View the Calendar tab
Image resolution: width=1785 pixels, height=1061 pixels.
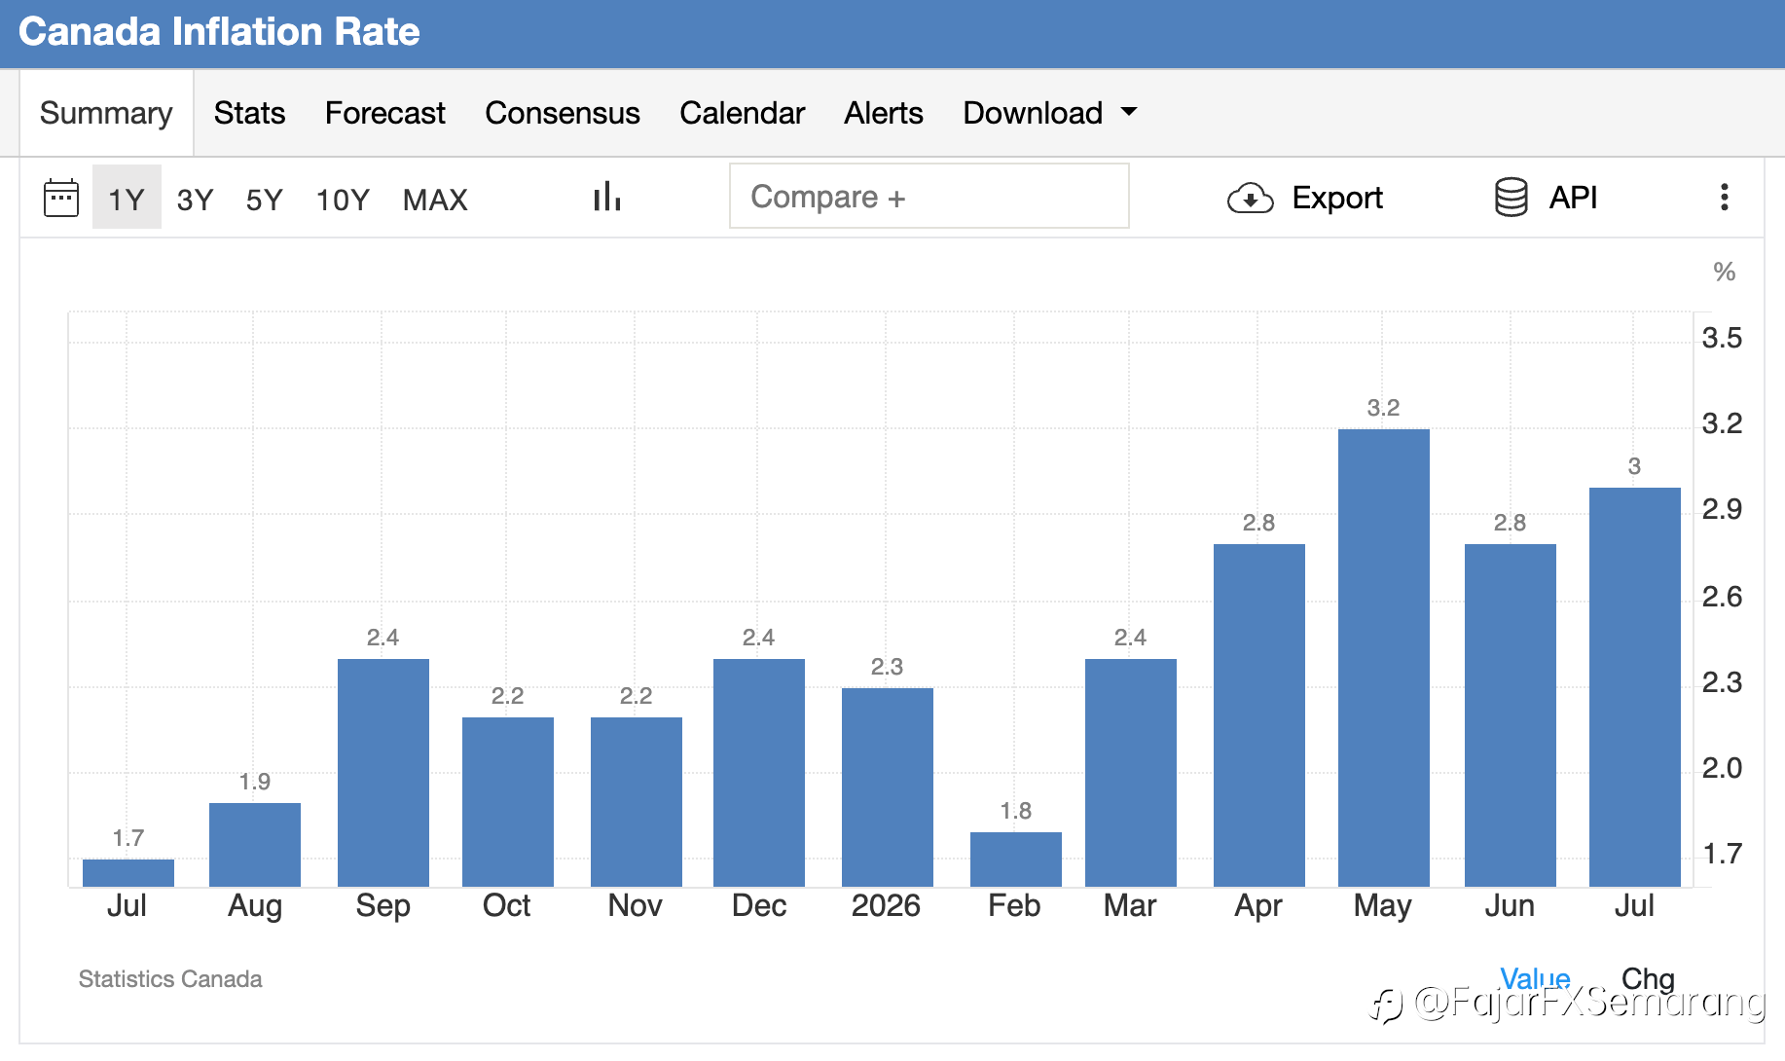742,113
